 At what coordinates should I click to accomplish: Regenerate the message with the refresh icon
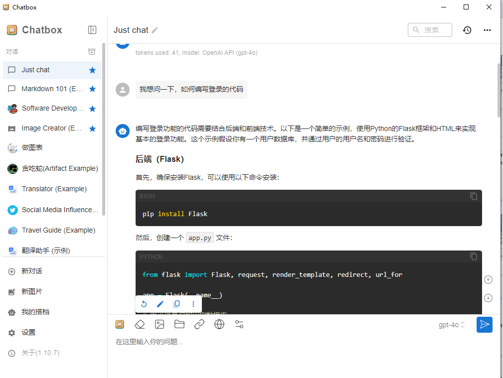pyautogui.click(x=144, y=304)
